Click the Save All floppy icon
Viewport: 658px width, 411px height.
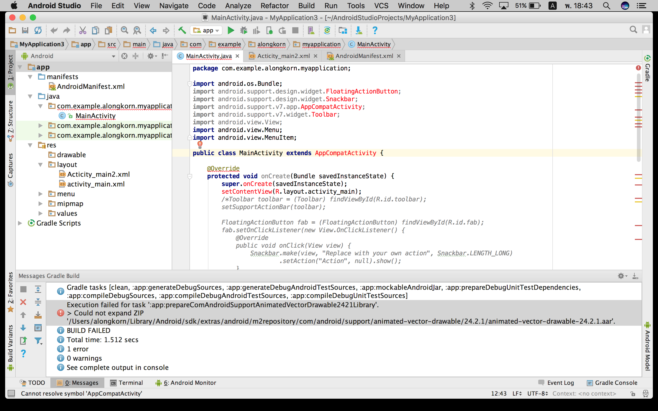coord(25,31)
